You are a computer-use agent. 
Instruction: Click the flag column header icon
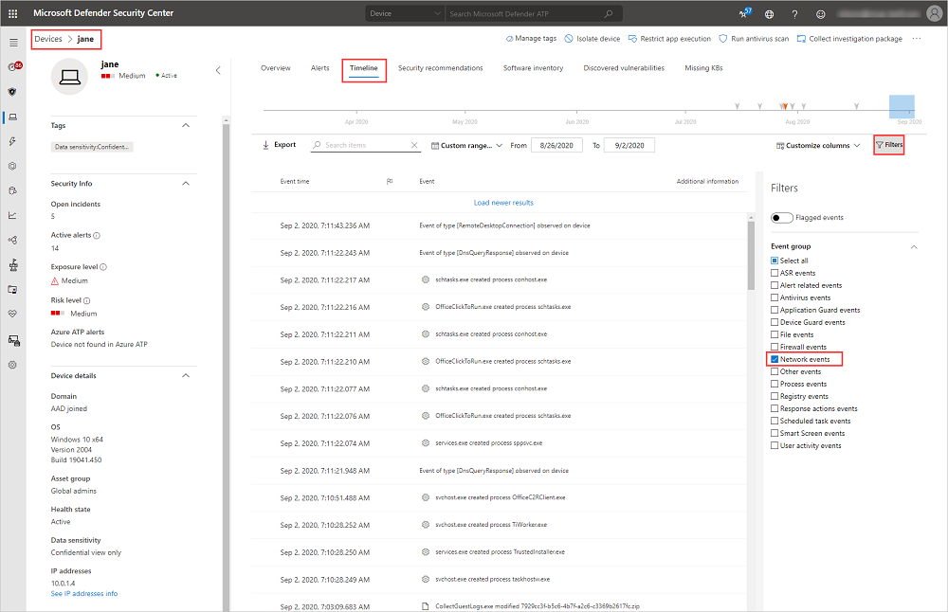390,181
